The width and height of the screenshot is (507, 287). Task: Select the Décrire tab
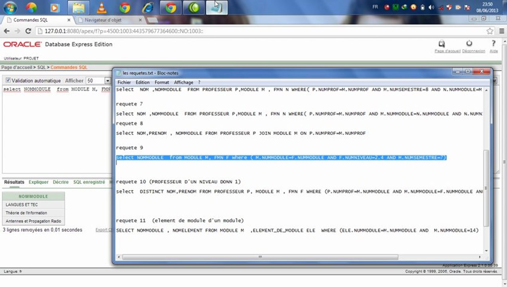pos(61,182)
